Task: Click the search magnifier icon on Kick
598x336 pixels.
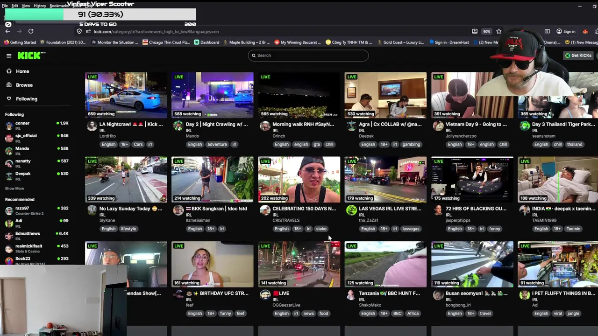Action: 254,56
